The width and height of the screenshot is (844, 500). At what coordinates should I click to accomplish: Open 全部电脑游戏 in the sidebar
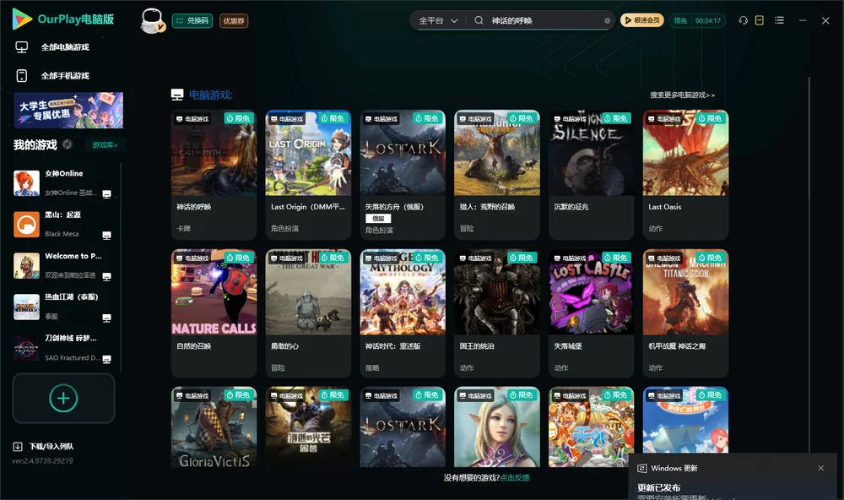coord(65,47)
